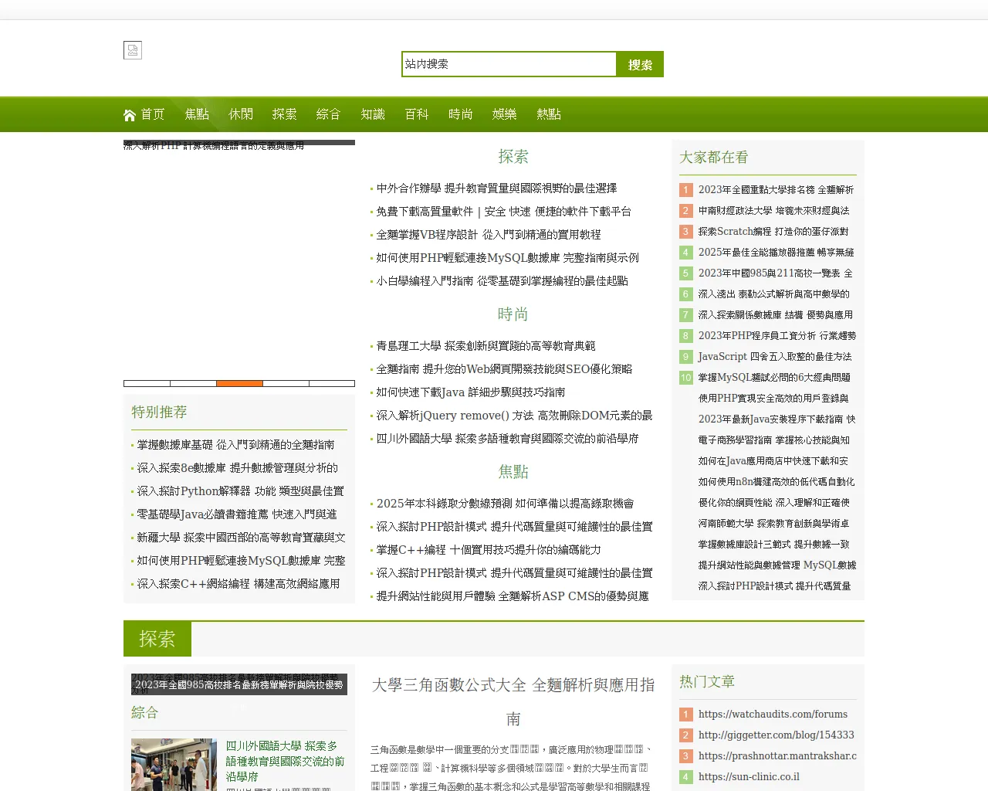
Task: Open the giggetter.com/blog/154333 link
Action: coord(777,735)
